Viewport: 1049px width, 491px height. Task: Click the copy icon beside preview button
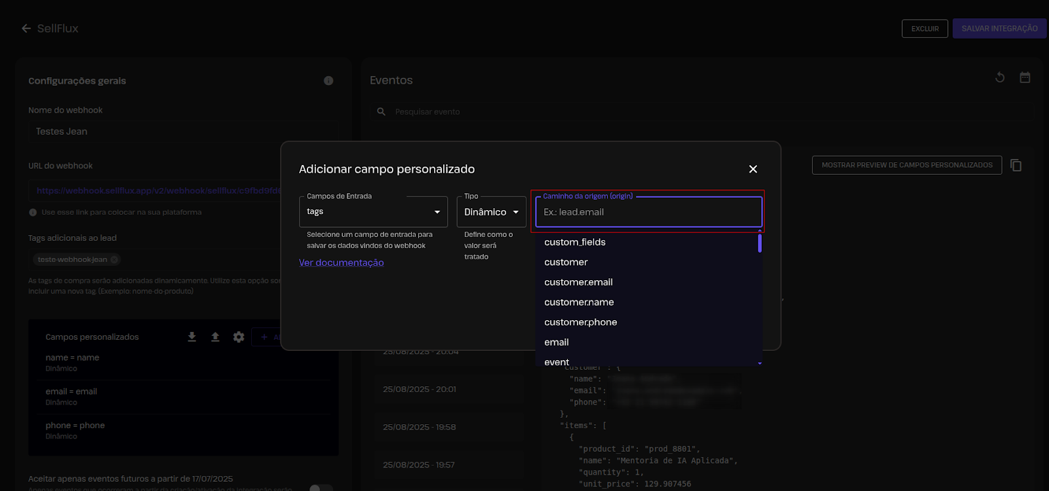[x=1016, y=165]
